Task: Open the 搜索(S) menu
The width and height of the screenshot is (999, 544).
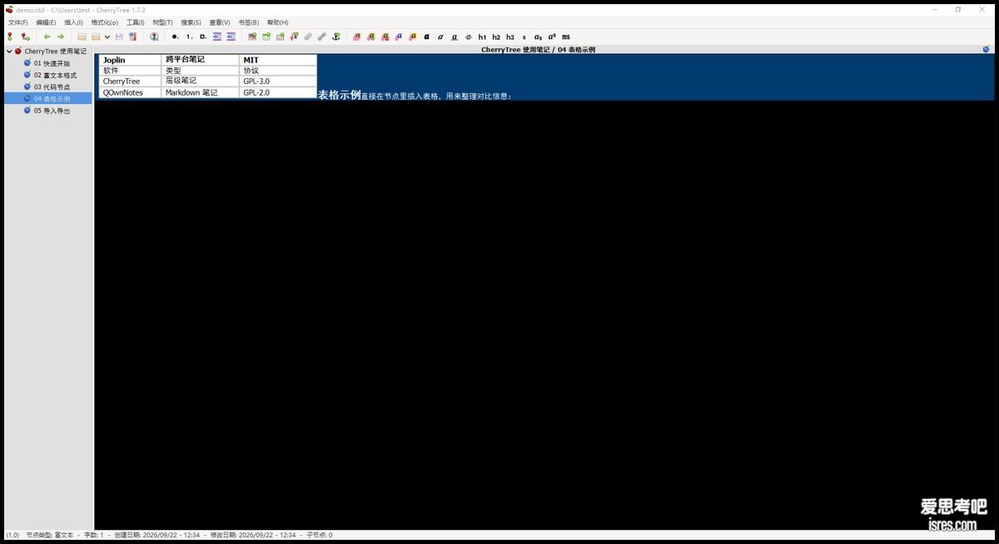Action: pyautogui.click(x=191, y=22)
